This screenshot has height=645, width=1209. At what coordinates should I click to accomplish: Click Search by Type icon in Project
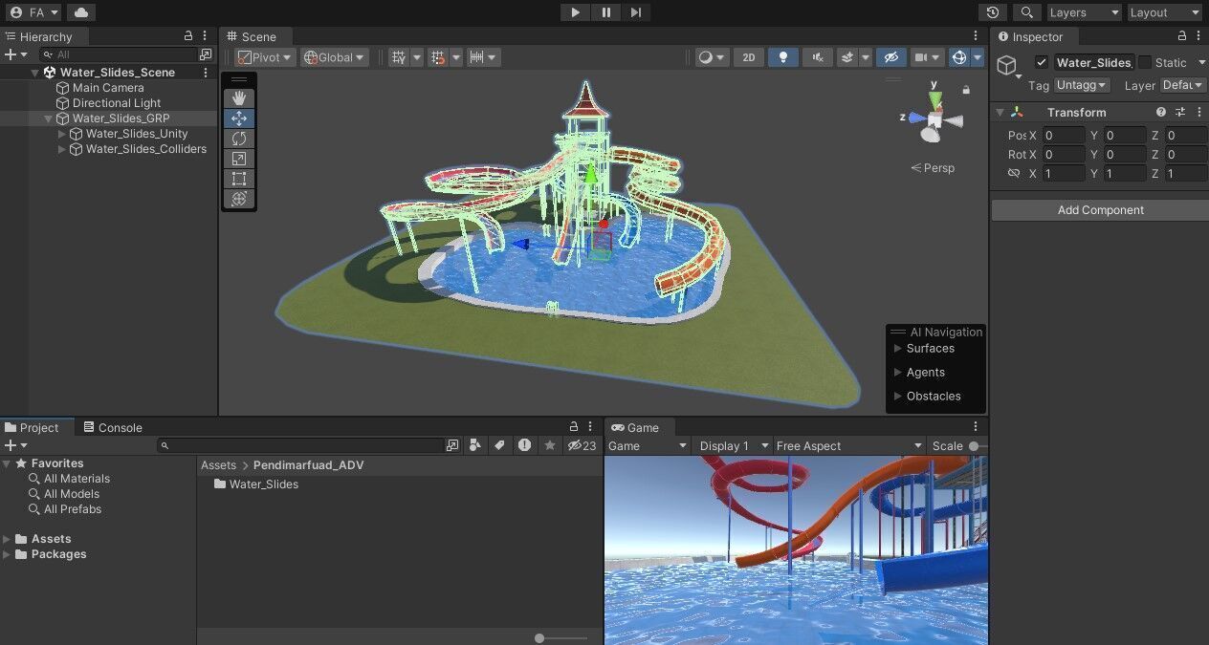475,445
